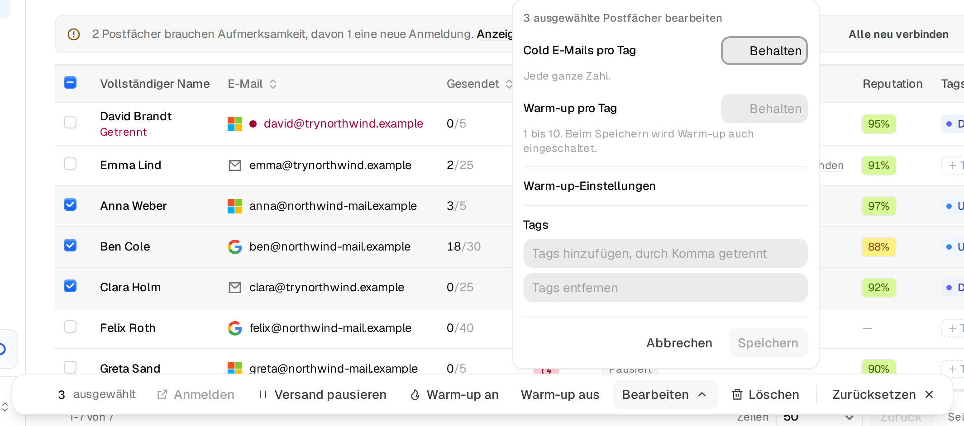Check the Felix Roth row checkbox
This screenshot has height=426, width=964.
coord(70,327)
